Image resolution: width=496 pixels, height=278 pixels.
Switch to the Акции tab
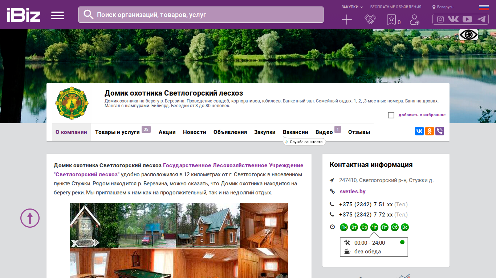pyautogui.click(x=167, y=132)
